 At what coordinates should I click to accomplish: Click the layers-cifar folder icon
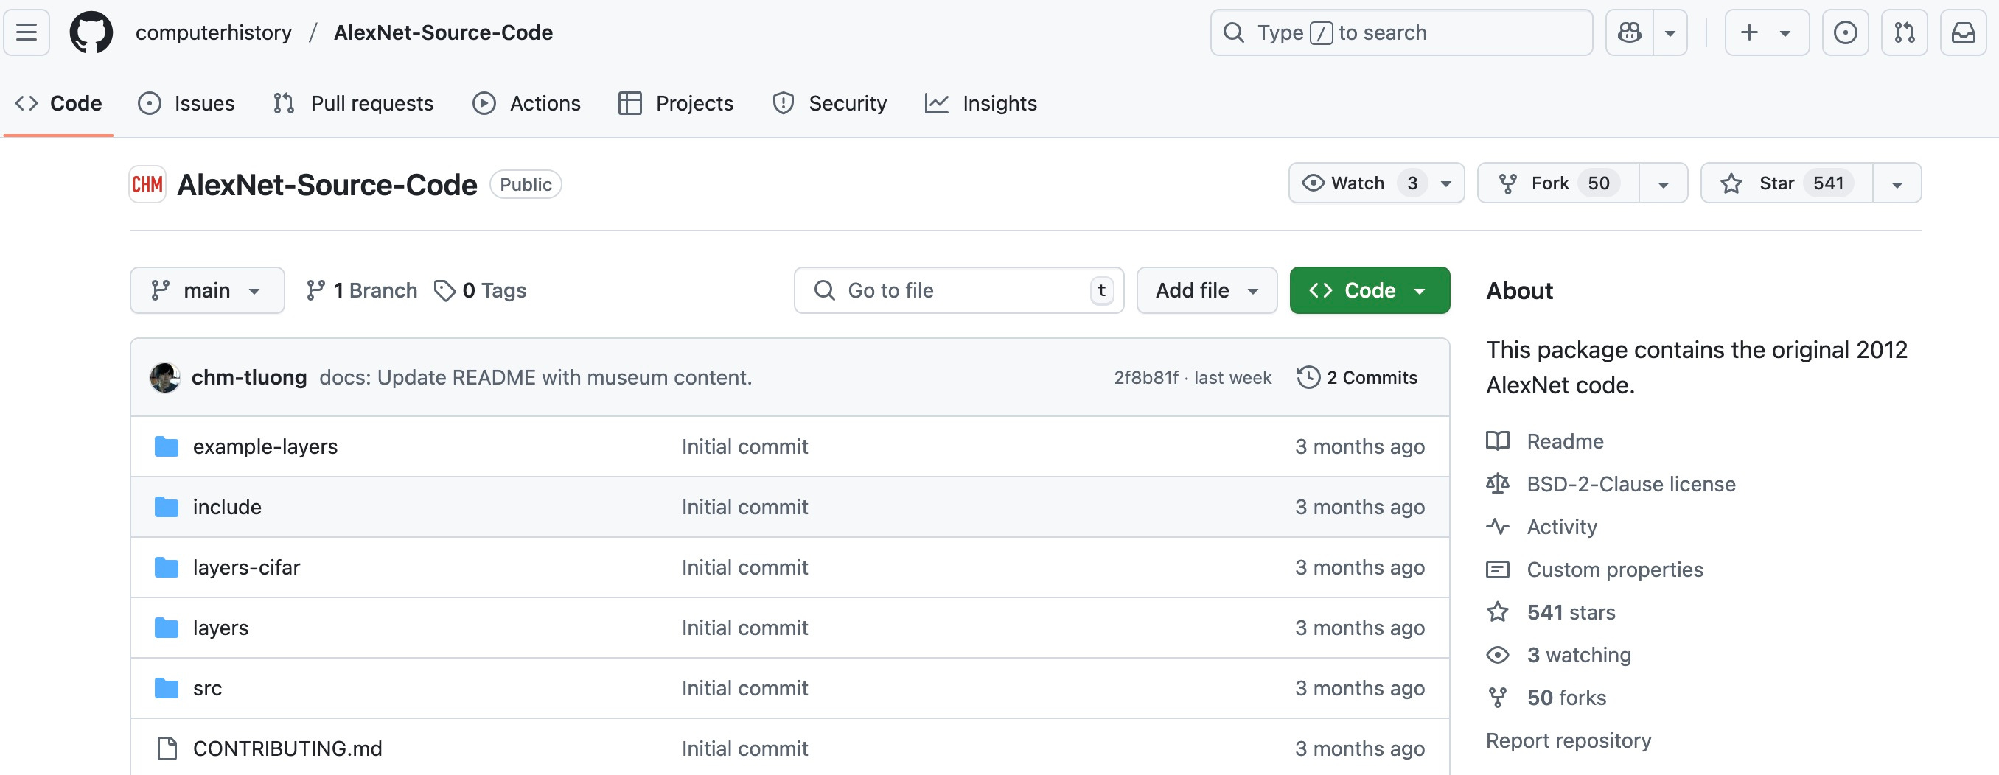[x=166, y=568]
